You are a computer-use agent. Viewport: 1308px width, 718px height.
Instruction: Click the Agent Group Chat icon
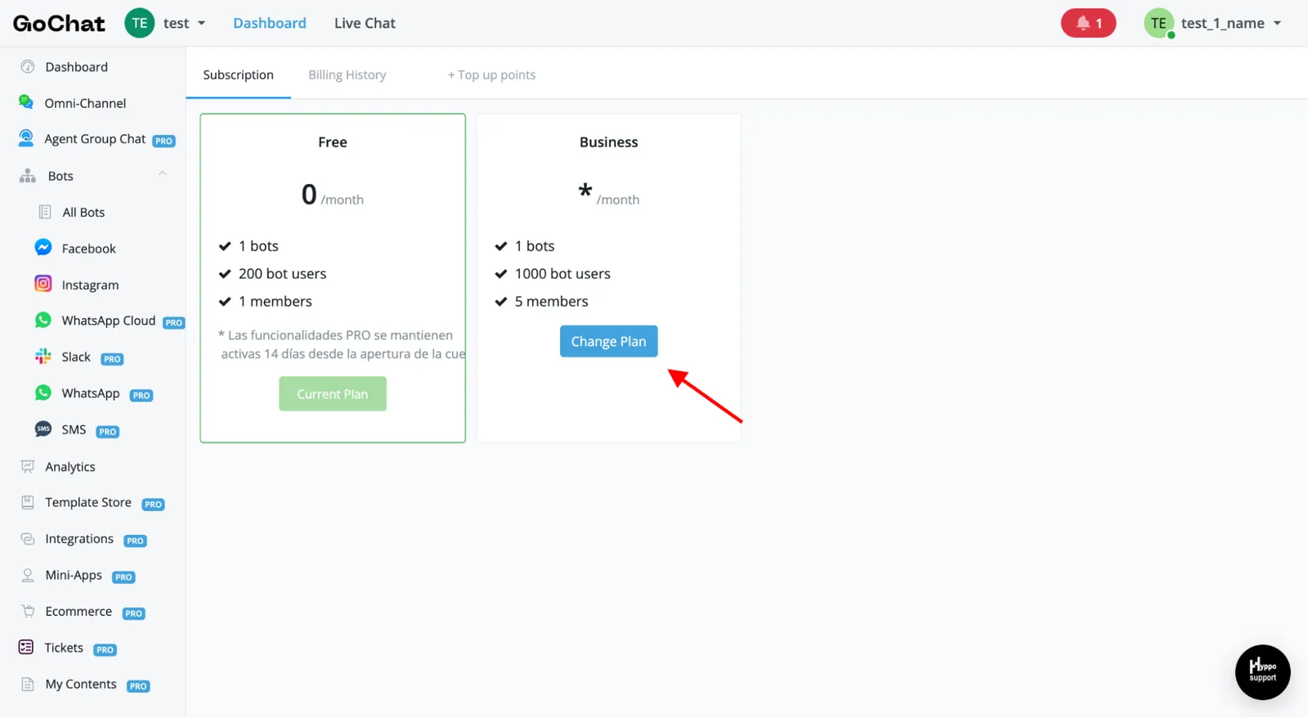[26, 138]
